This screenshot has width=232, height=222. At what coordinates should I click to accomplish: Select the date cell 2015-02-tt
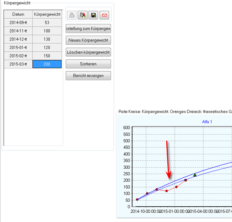point(18,56)
